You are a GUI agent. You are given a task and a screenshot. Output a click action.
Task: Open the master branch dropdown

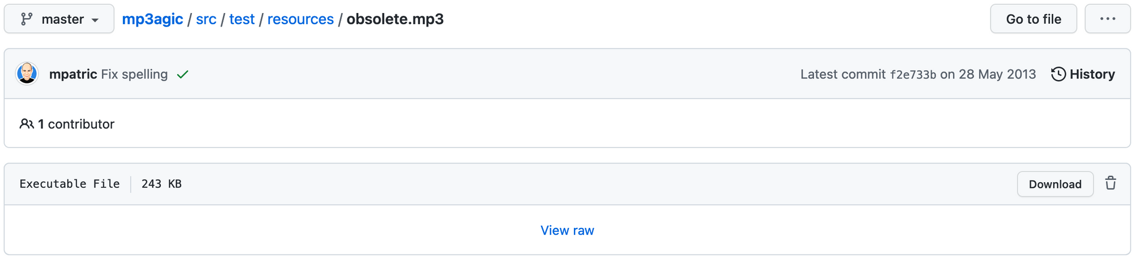point(59,19)
